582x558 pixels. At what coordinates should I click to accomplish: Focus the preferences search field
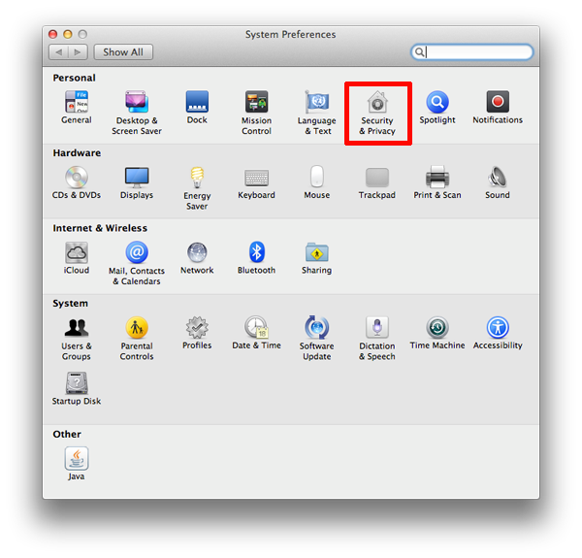(472, 52)
